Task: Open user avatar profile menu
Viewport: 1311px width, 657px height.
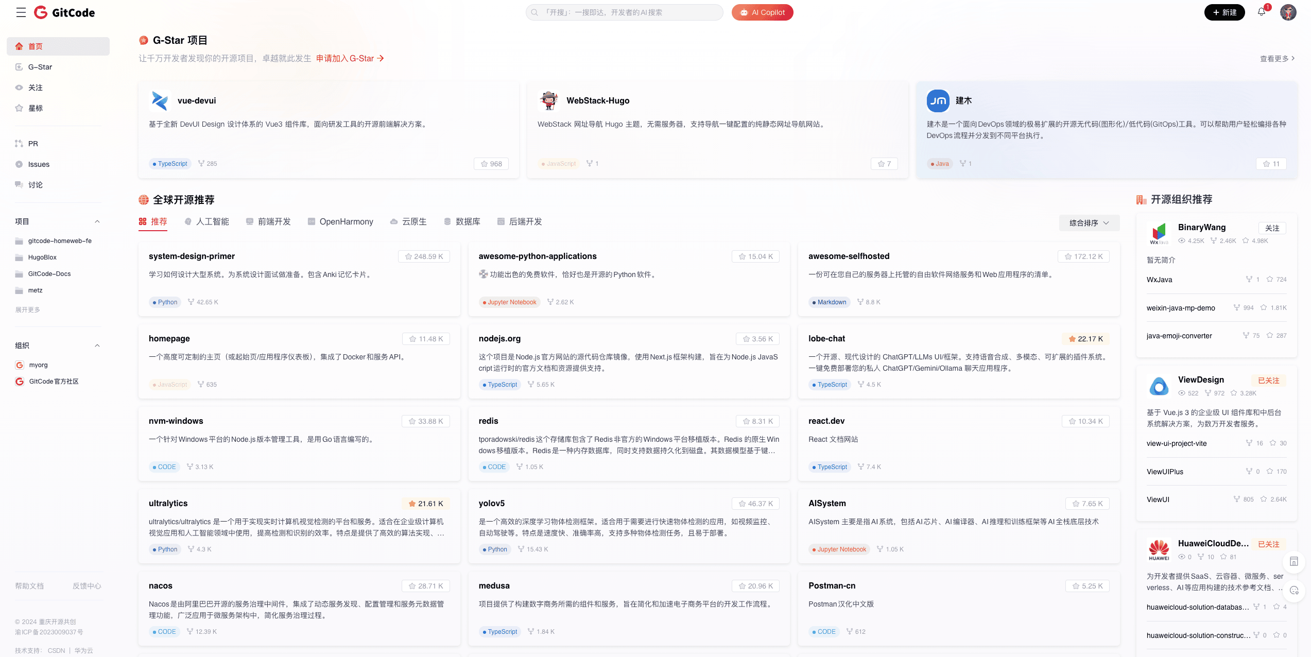Action: [1288, 12]
